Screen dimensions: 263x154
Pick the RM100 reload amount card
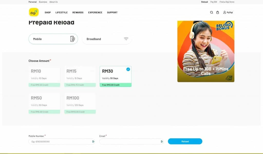click(x=80, y=103)
